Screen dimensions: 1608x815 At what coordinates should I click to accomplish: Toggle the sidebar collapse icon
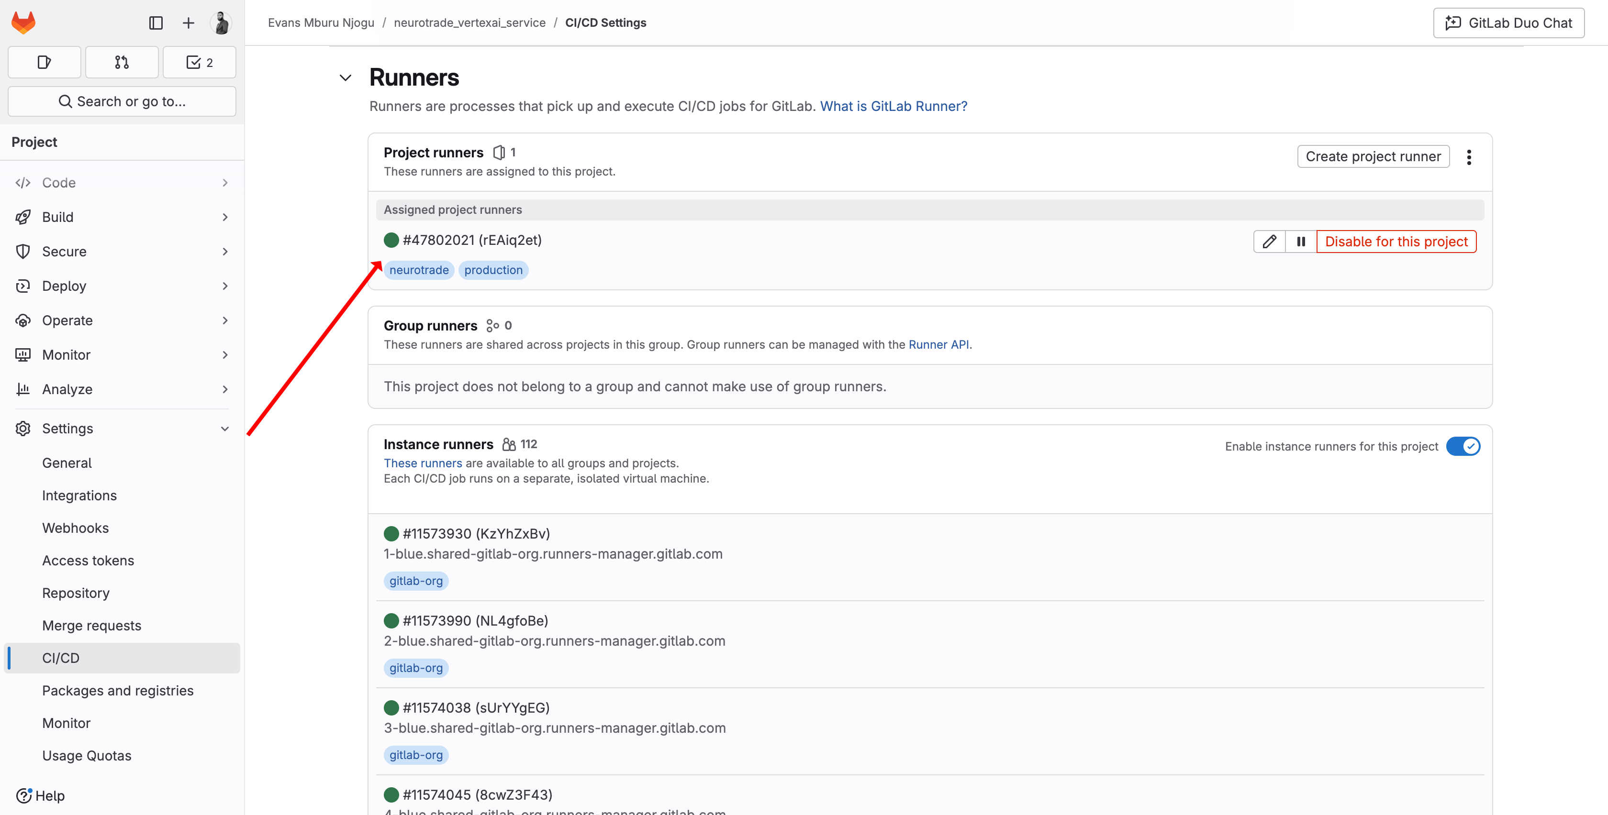click(x=156, y=23)
